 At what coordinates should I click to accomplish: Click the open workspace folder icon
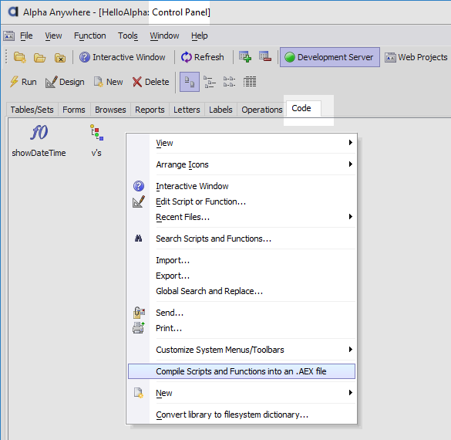pos(39,57)
